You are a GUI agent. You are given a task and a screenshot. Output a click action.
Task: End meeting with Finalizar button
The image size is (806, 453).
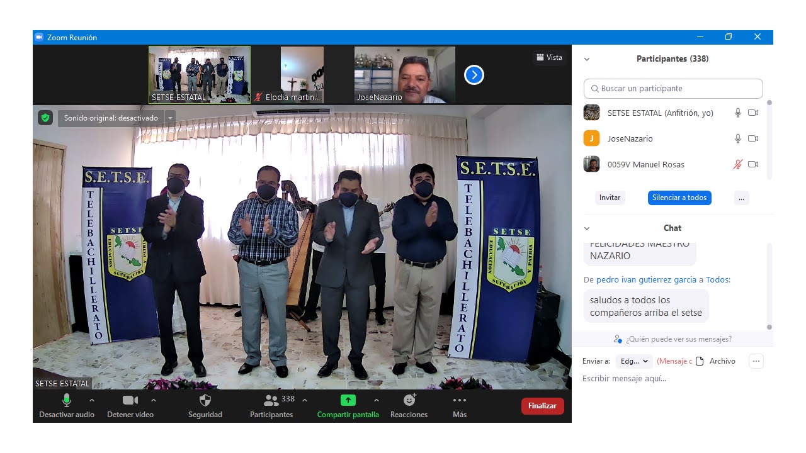tap(542, 406)
